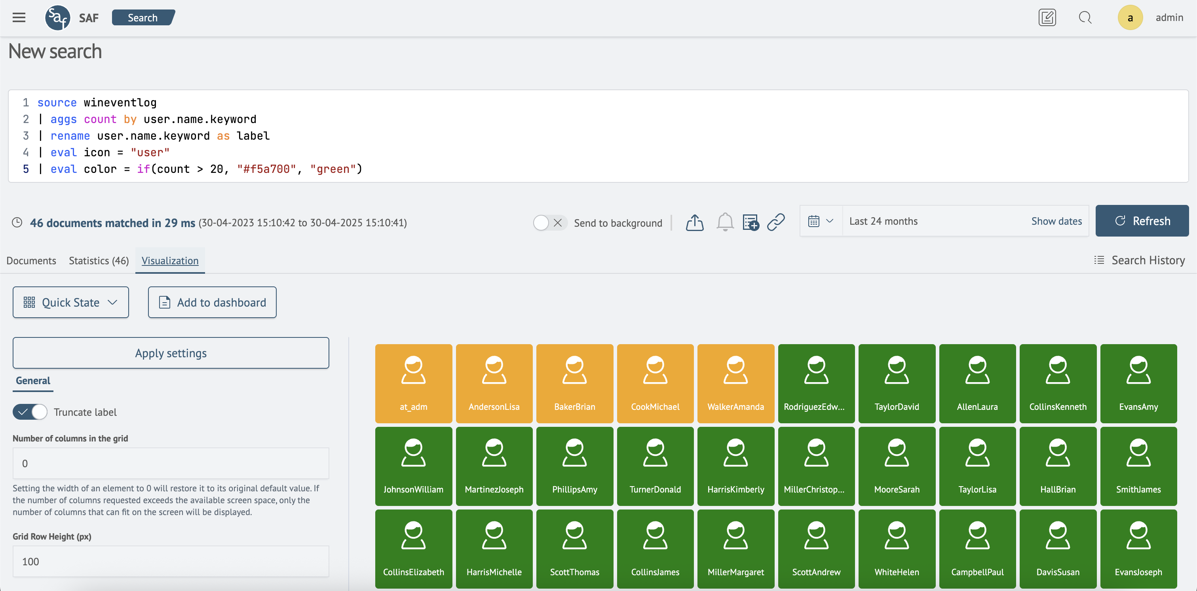Select the HarrisKimberly user tile
This screenshot has width=1197, height=591.
(735, 466)
